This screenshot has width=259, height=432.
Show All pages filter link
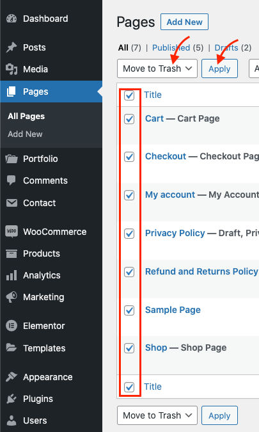123,47
